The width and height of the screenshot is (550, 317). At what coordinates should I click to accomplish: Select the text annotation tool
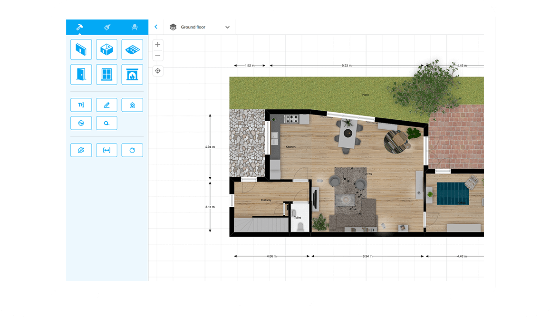[x=81, y=105]
